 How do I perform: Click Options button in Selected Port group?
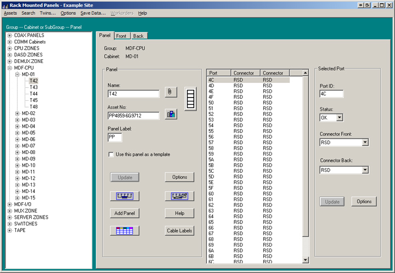[x=364, y=202]
